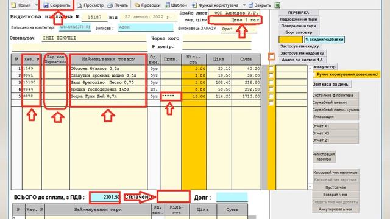Click the table scrollbar down arrow
Screen dimensions: 390x219
point(310,186)
